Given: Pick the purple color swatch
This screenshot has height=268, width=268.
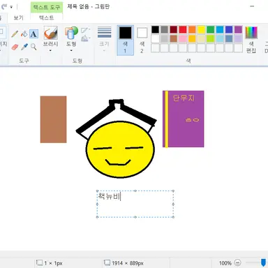Looking at the screenshot, I should 238,29.
